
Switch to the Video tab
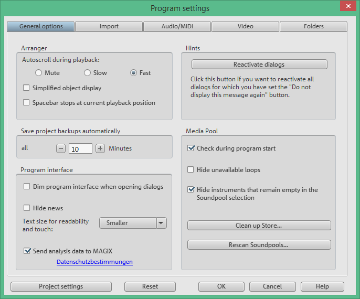pos(246,26)
